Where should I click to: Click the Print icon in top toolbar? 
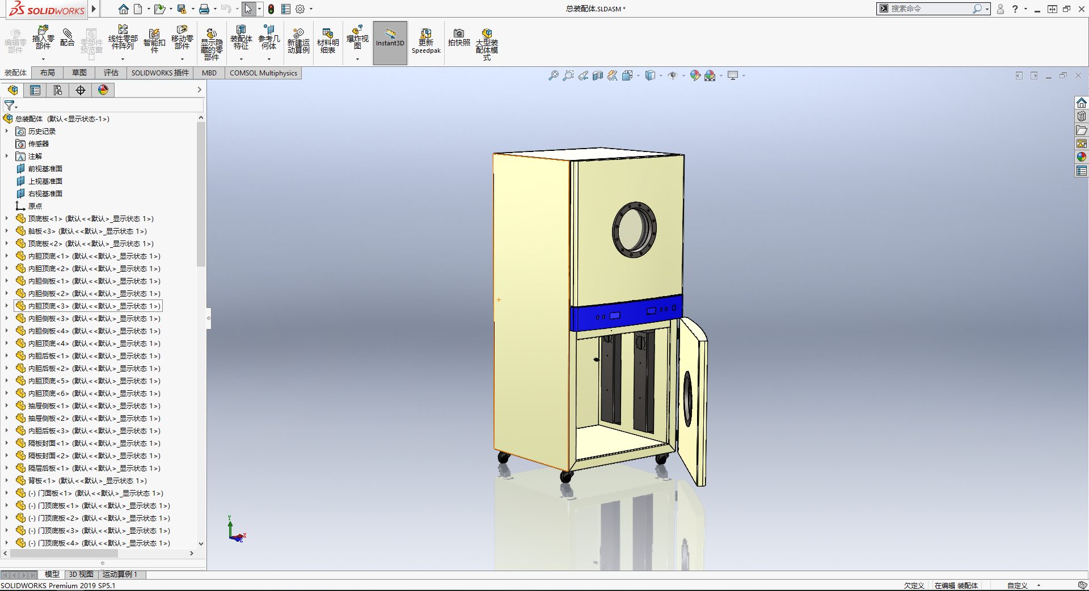click(204, 9)
